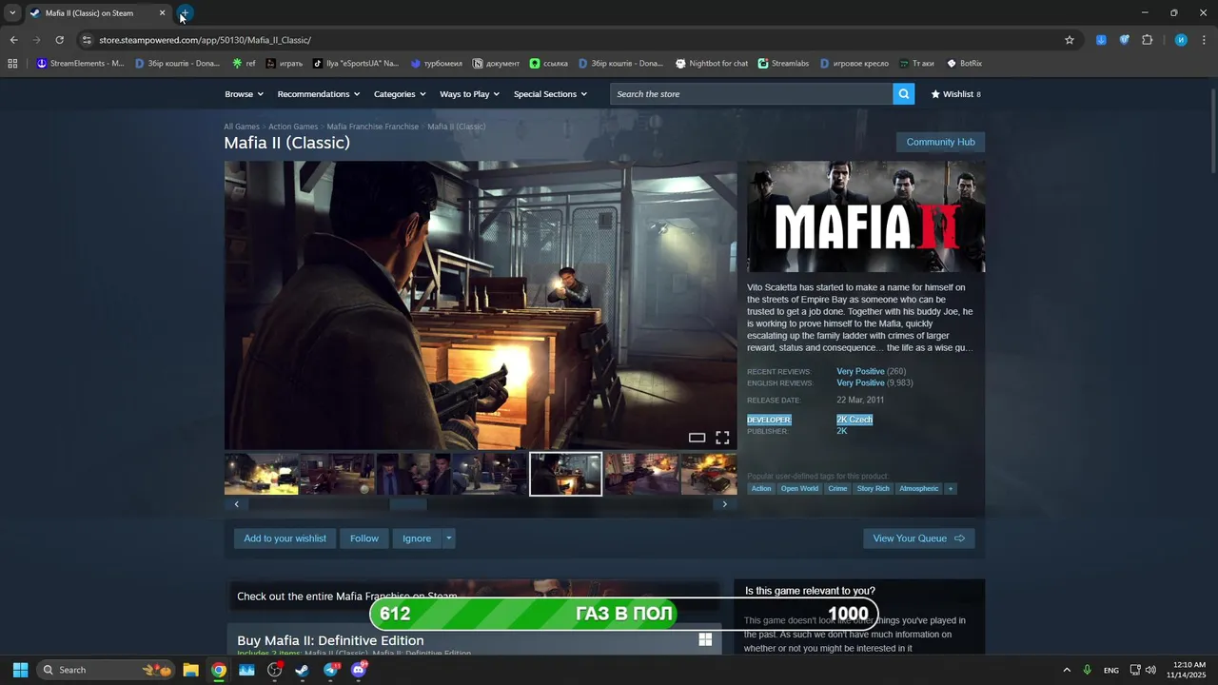Open the Wishlist star link
The width and height of the screenshot is (1218, 685).
pyautogui.click(x=955, y=94)
